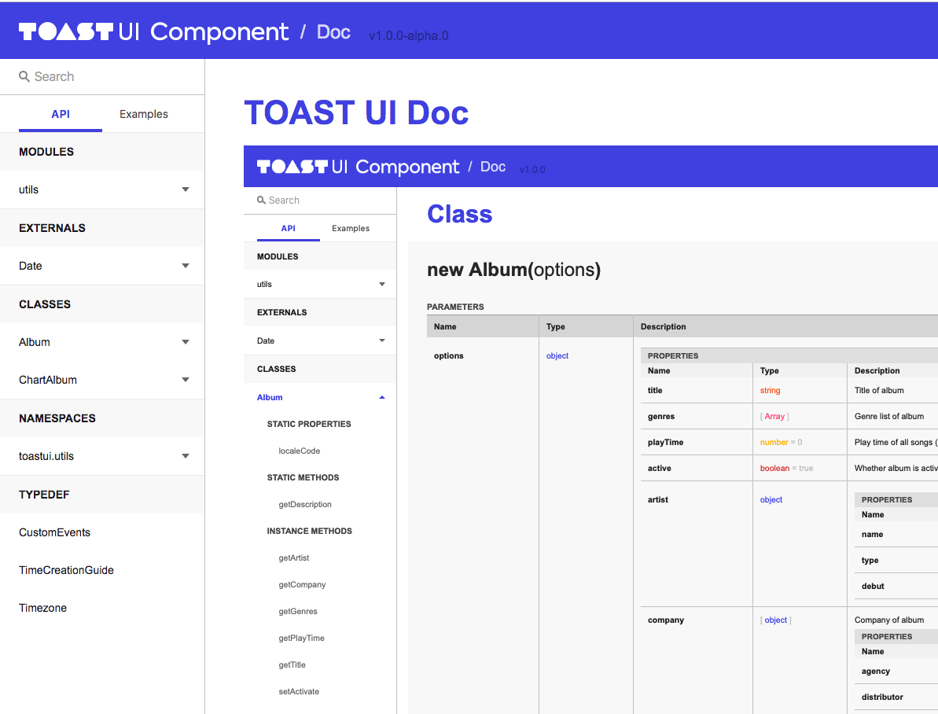The height and width of the screenshot is (714, 938).
Task: Click the TOAST UI Doc page title
Action: click(x=356, y=113)
